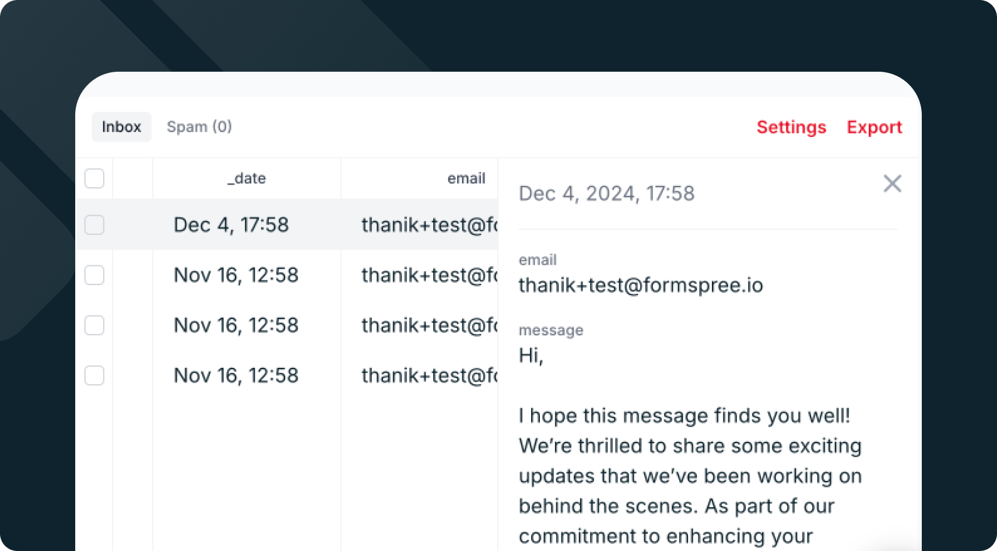Toggle the select-all checkbox in table header
The image size is (997, 551).
[x=94, y=178]
